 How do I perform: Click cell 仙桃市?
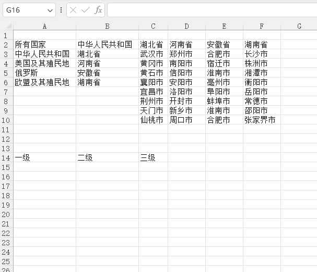(153, 120)
